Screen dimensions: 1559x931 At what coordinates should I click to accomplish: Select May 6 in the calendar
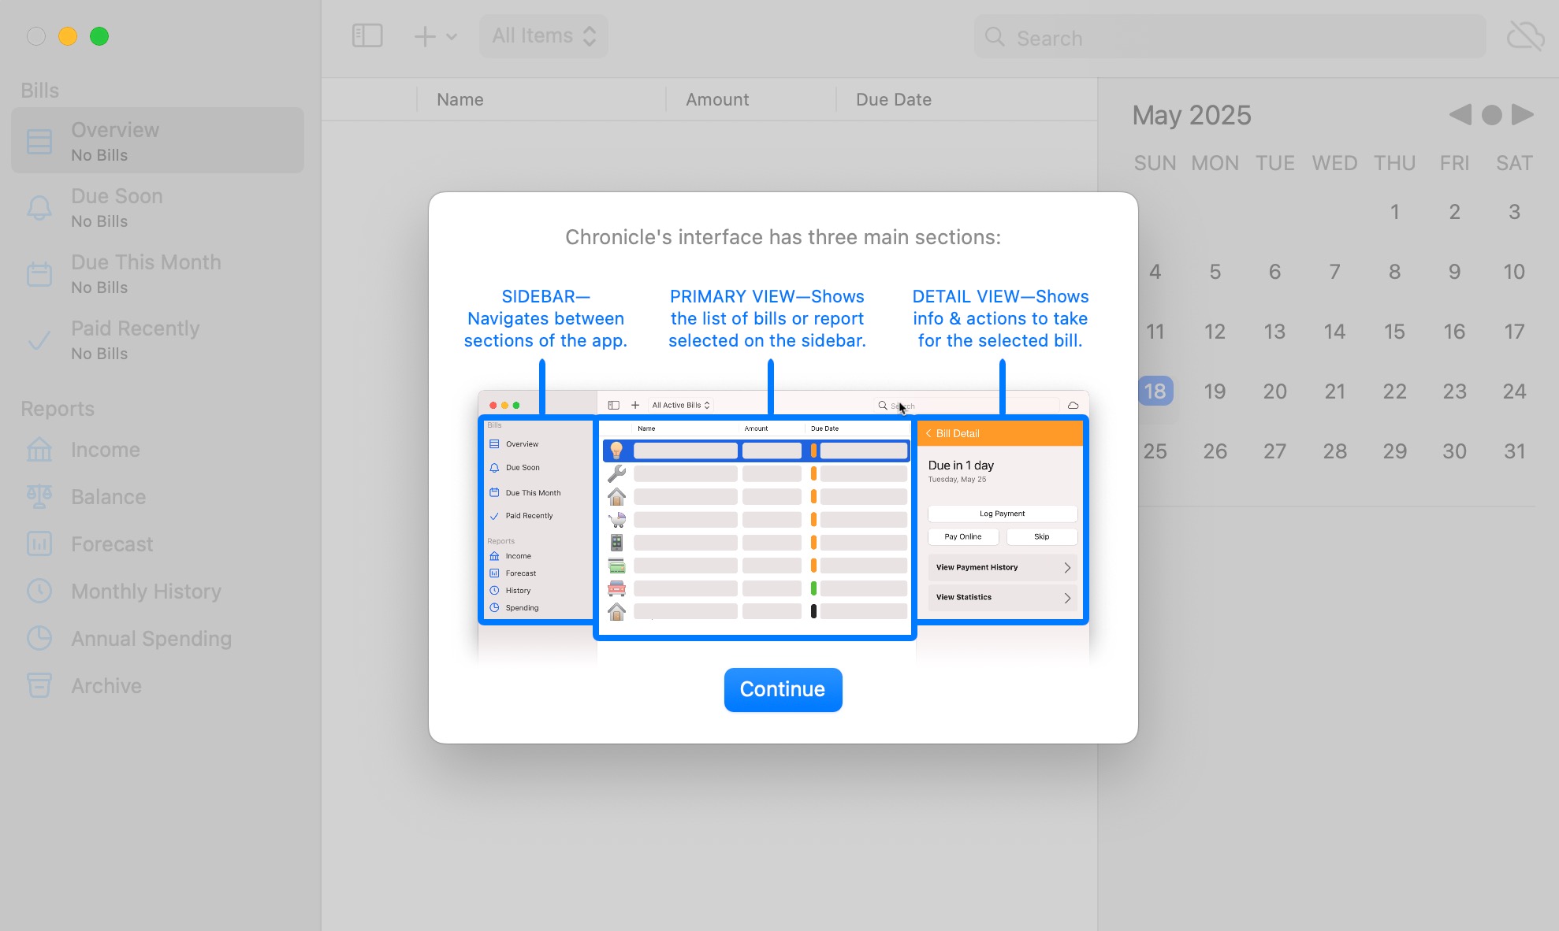coord(1274,272)
